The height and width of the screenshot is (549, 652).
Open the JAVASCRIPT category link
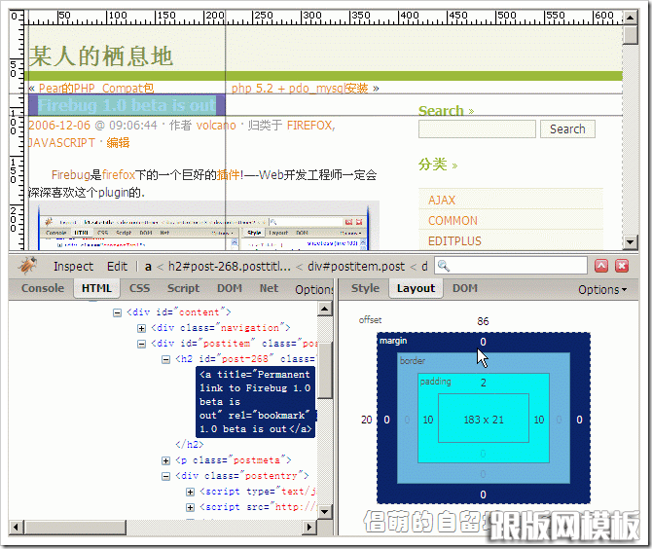[61, 143]
